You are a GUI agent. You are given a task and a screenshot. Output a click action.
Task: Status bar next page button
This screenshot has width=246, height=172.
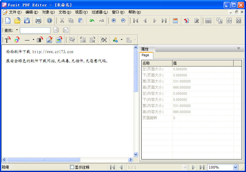[x=193, y=167]
